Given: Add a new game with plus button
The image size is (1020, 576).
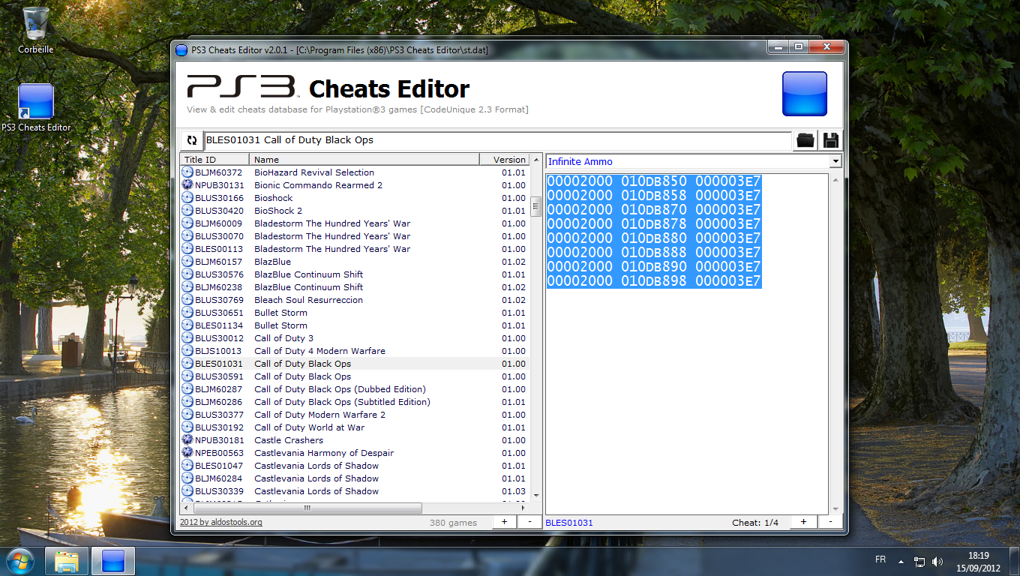Looking at the screenshot, I should coord(504,522).
